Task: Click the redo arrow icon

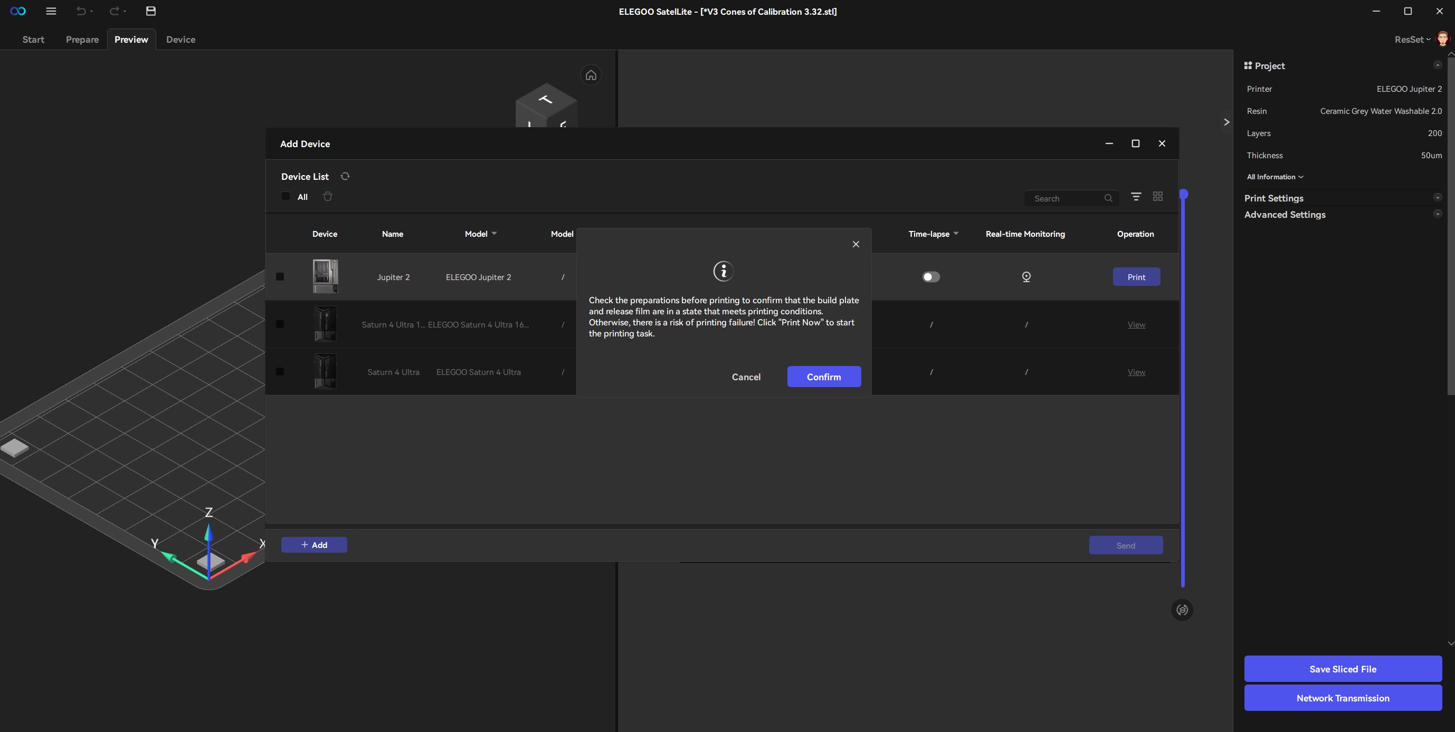Action: coord(114,11)
